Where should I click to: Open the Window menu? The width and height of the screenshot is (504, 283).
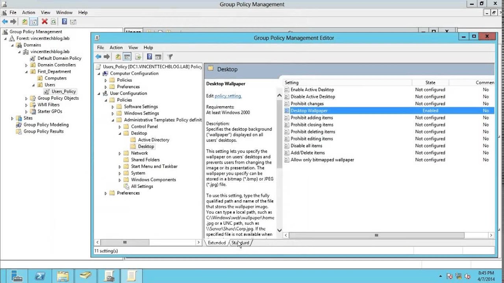(x=64, y=13)
